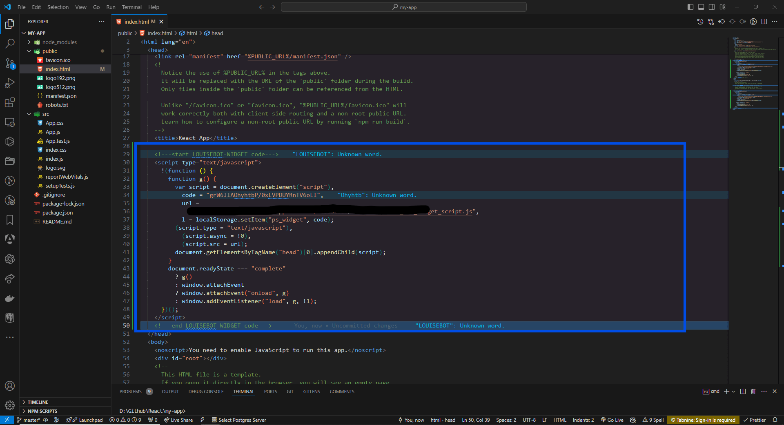This screenshot has height=425, width=784.
Task: Click Select Postgres Server status item
Action: tap(239, 420)
